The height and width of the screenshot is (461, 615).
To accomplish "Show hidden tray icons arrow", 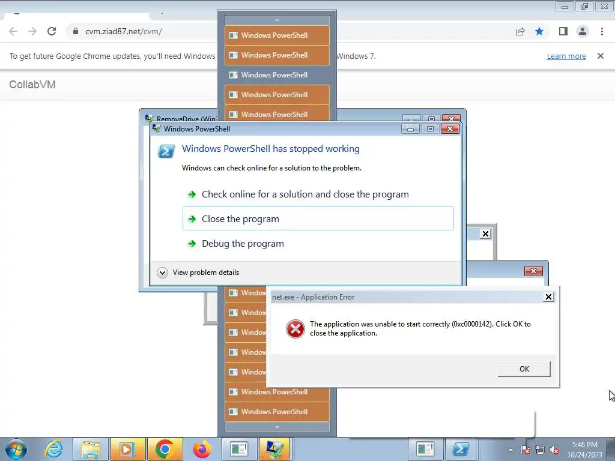I will [510, 450].
